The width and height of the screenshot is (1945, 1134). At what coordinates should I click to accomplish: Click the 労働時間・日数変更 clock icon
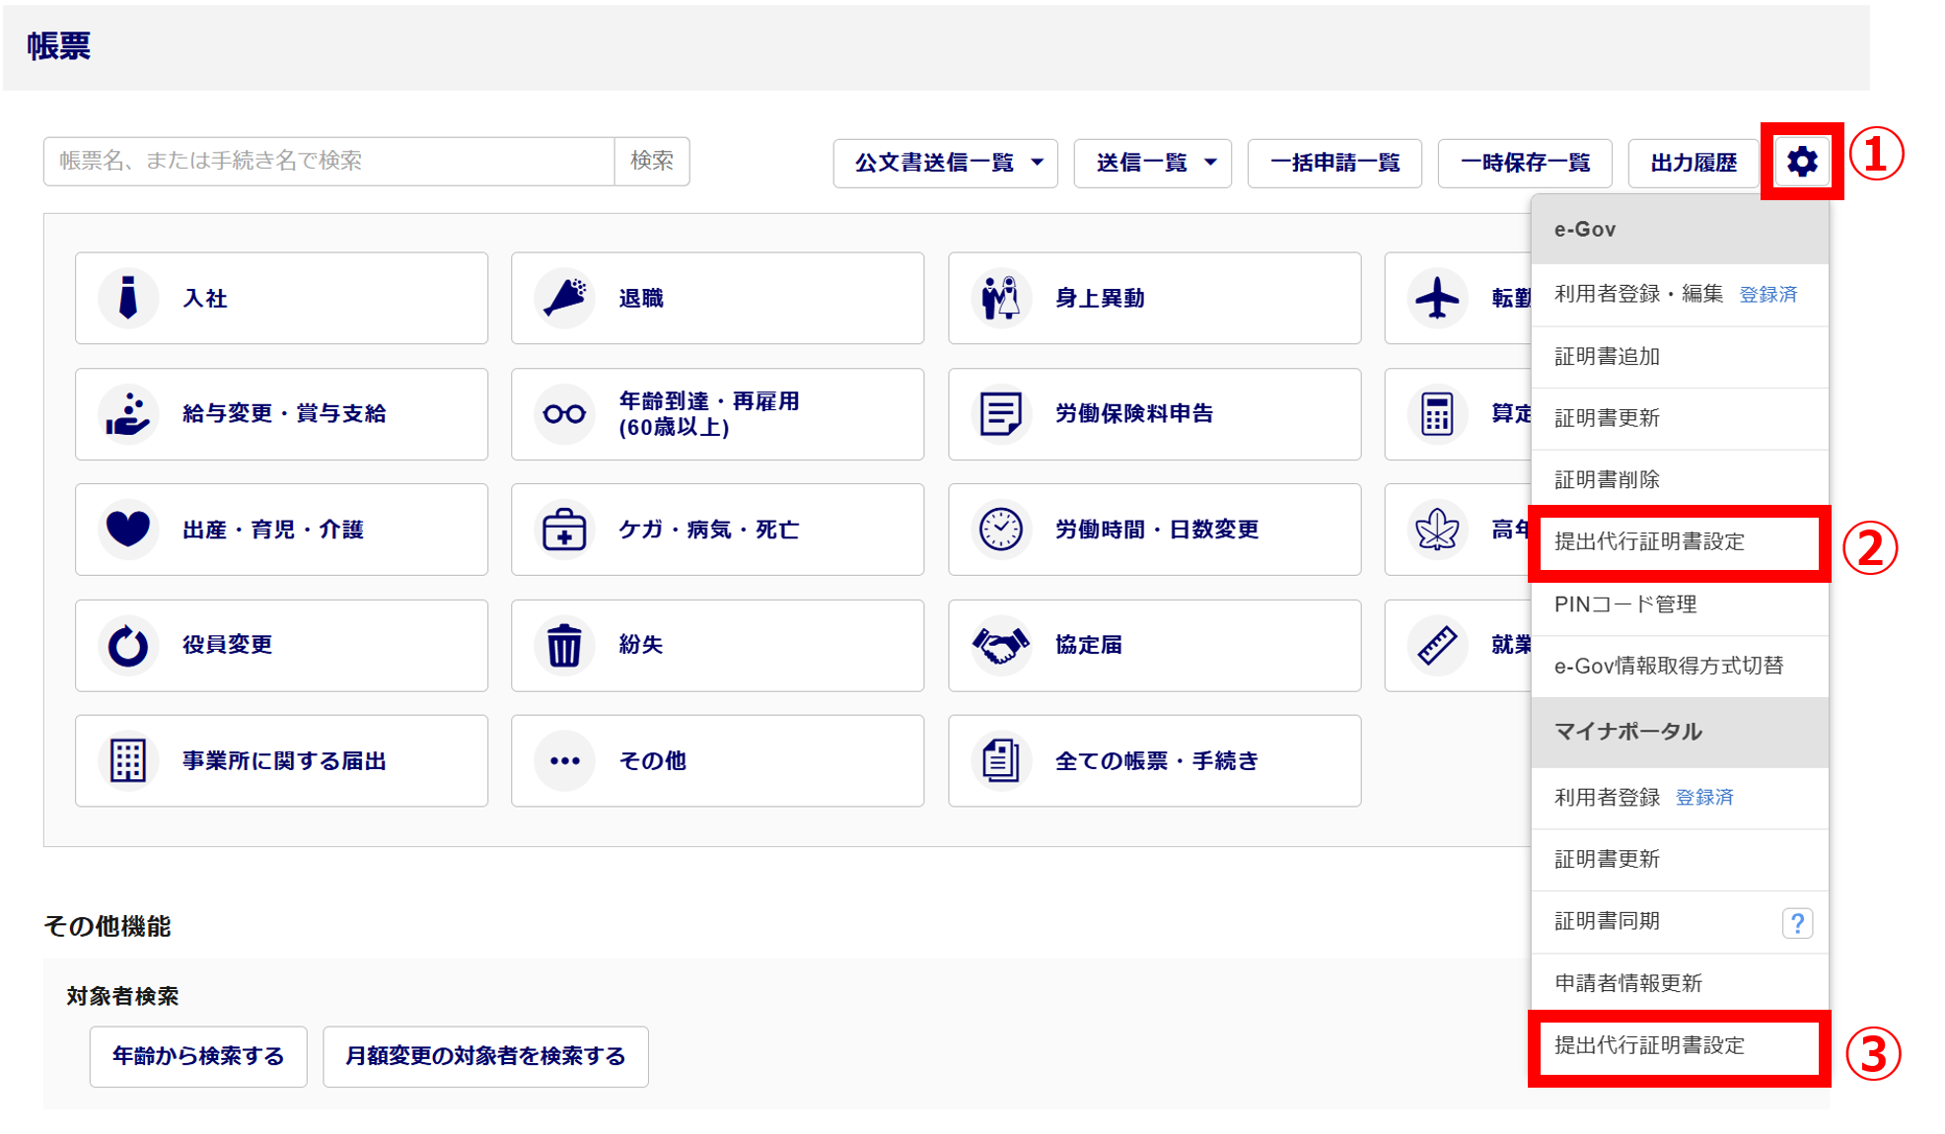1000,530
